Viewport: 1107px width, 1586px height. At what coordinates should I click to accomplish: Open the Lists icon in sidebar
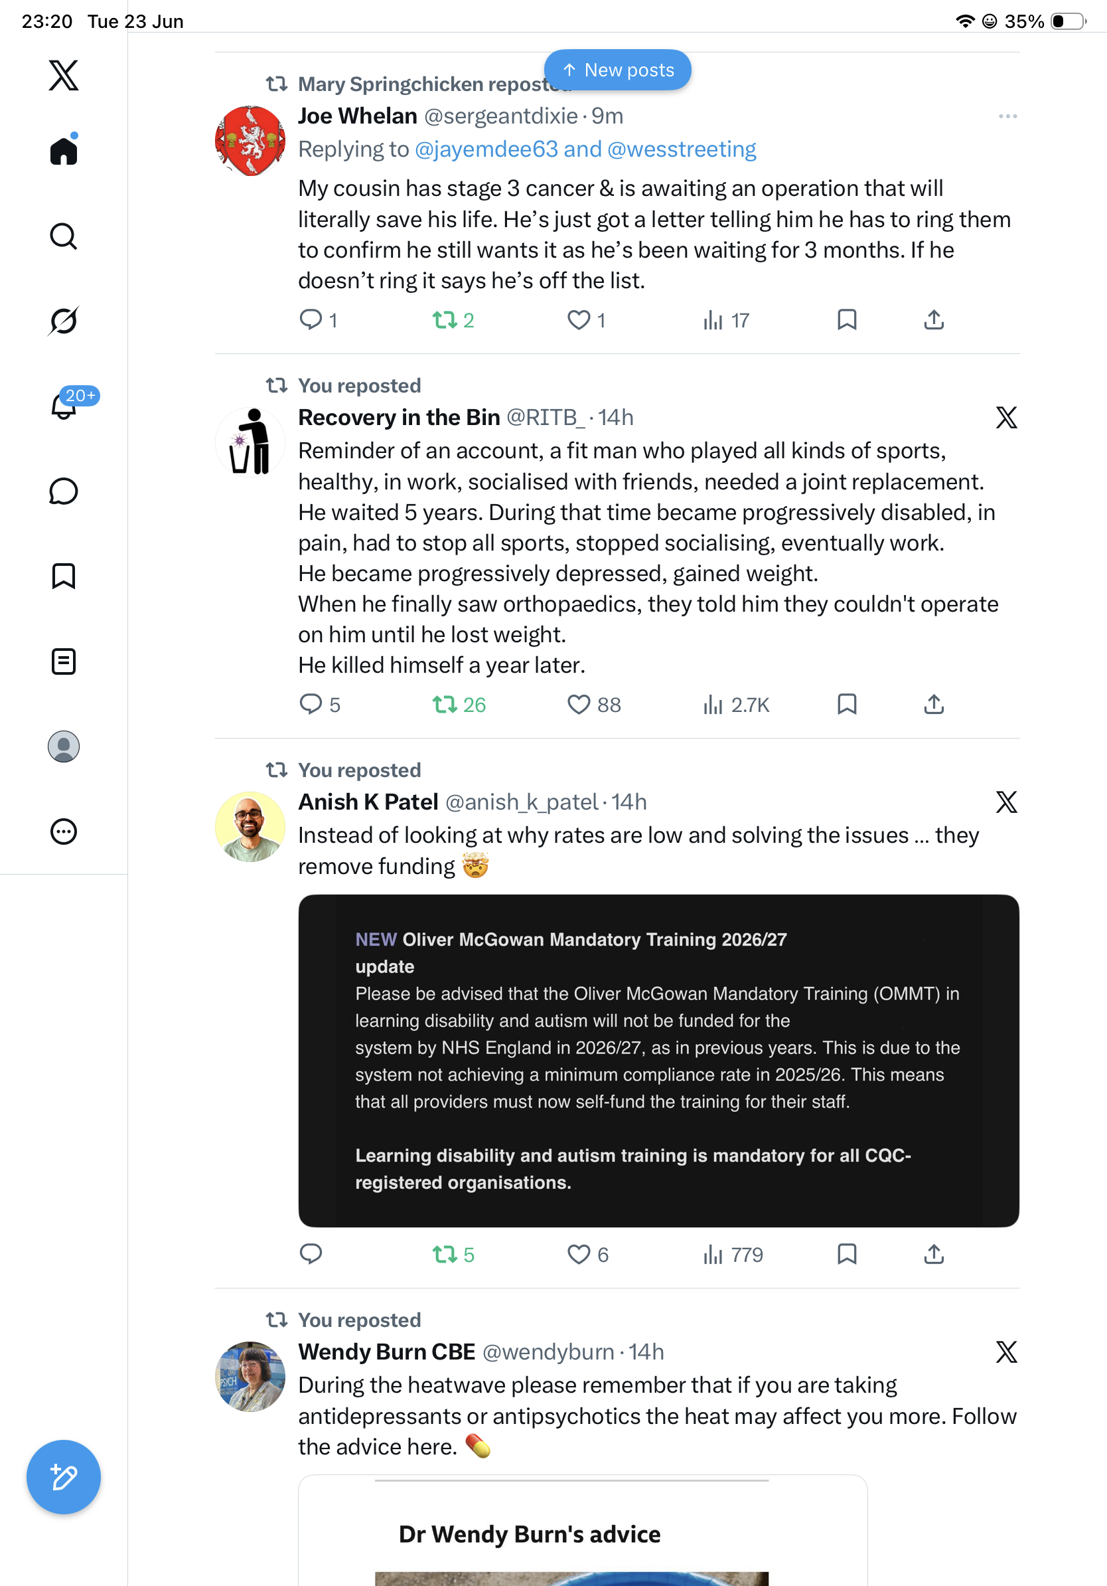coord(64,661)
